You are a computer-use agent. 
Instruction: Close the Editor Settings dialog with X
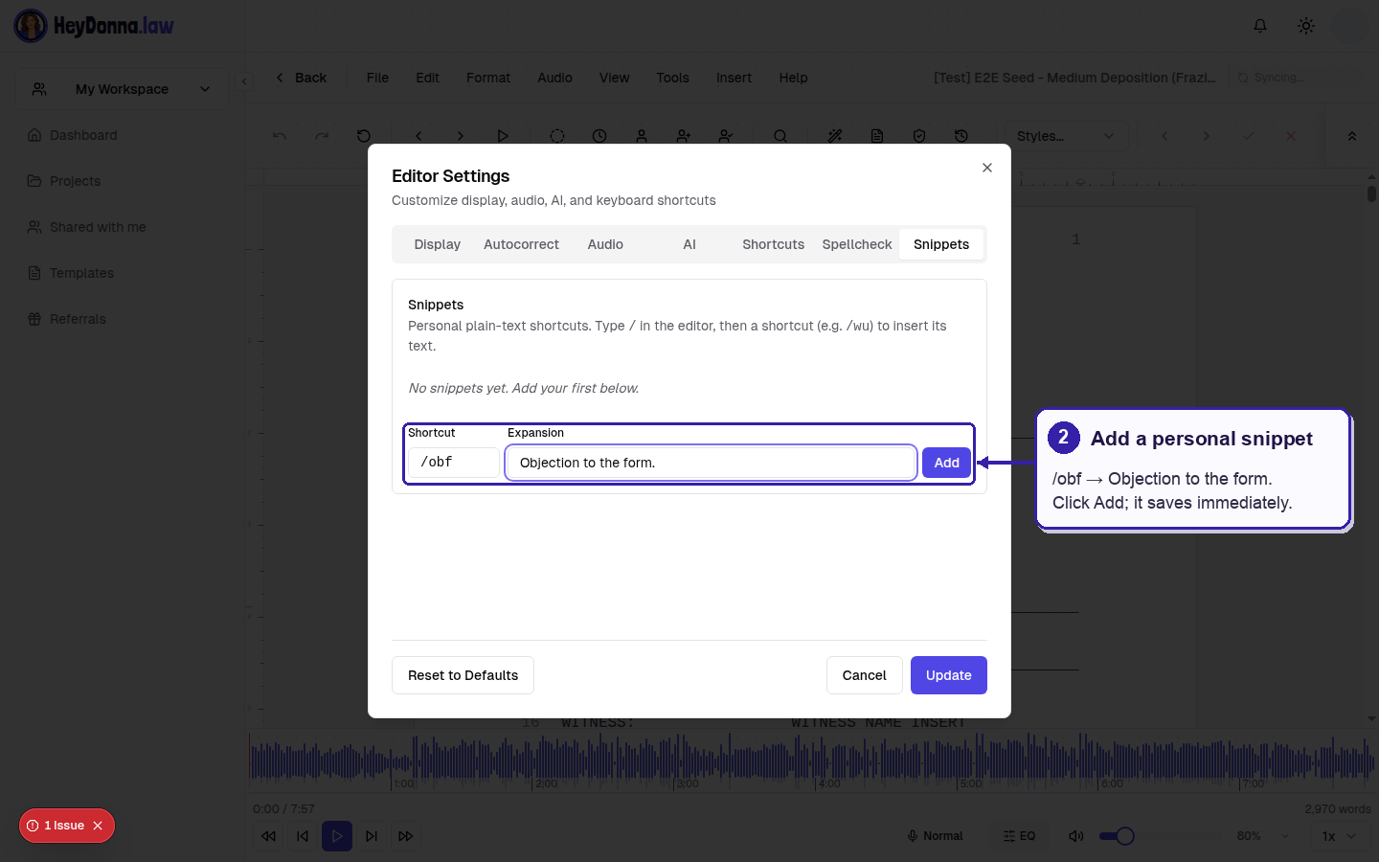[x=986, y=168]
